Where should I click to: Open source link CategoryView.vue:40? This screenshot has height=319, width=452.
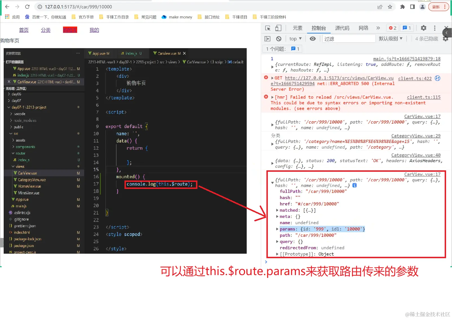point(416,155)
